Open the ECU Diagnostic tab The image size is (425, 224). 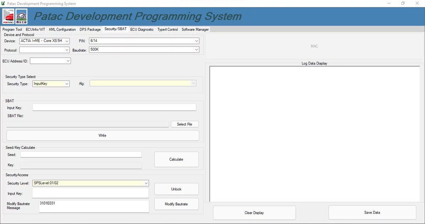[x=142, y=29]
